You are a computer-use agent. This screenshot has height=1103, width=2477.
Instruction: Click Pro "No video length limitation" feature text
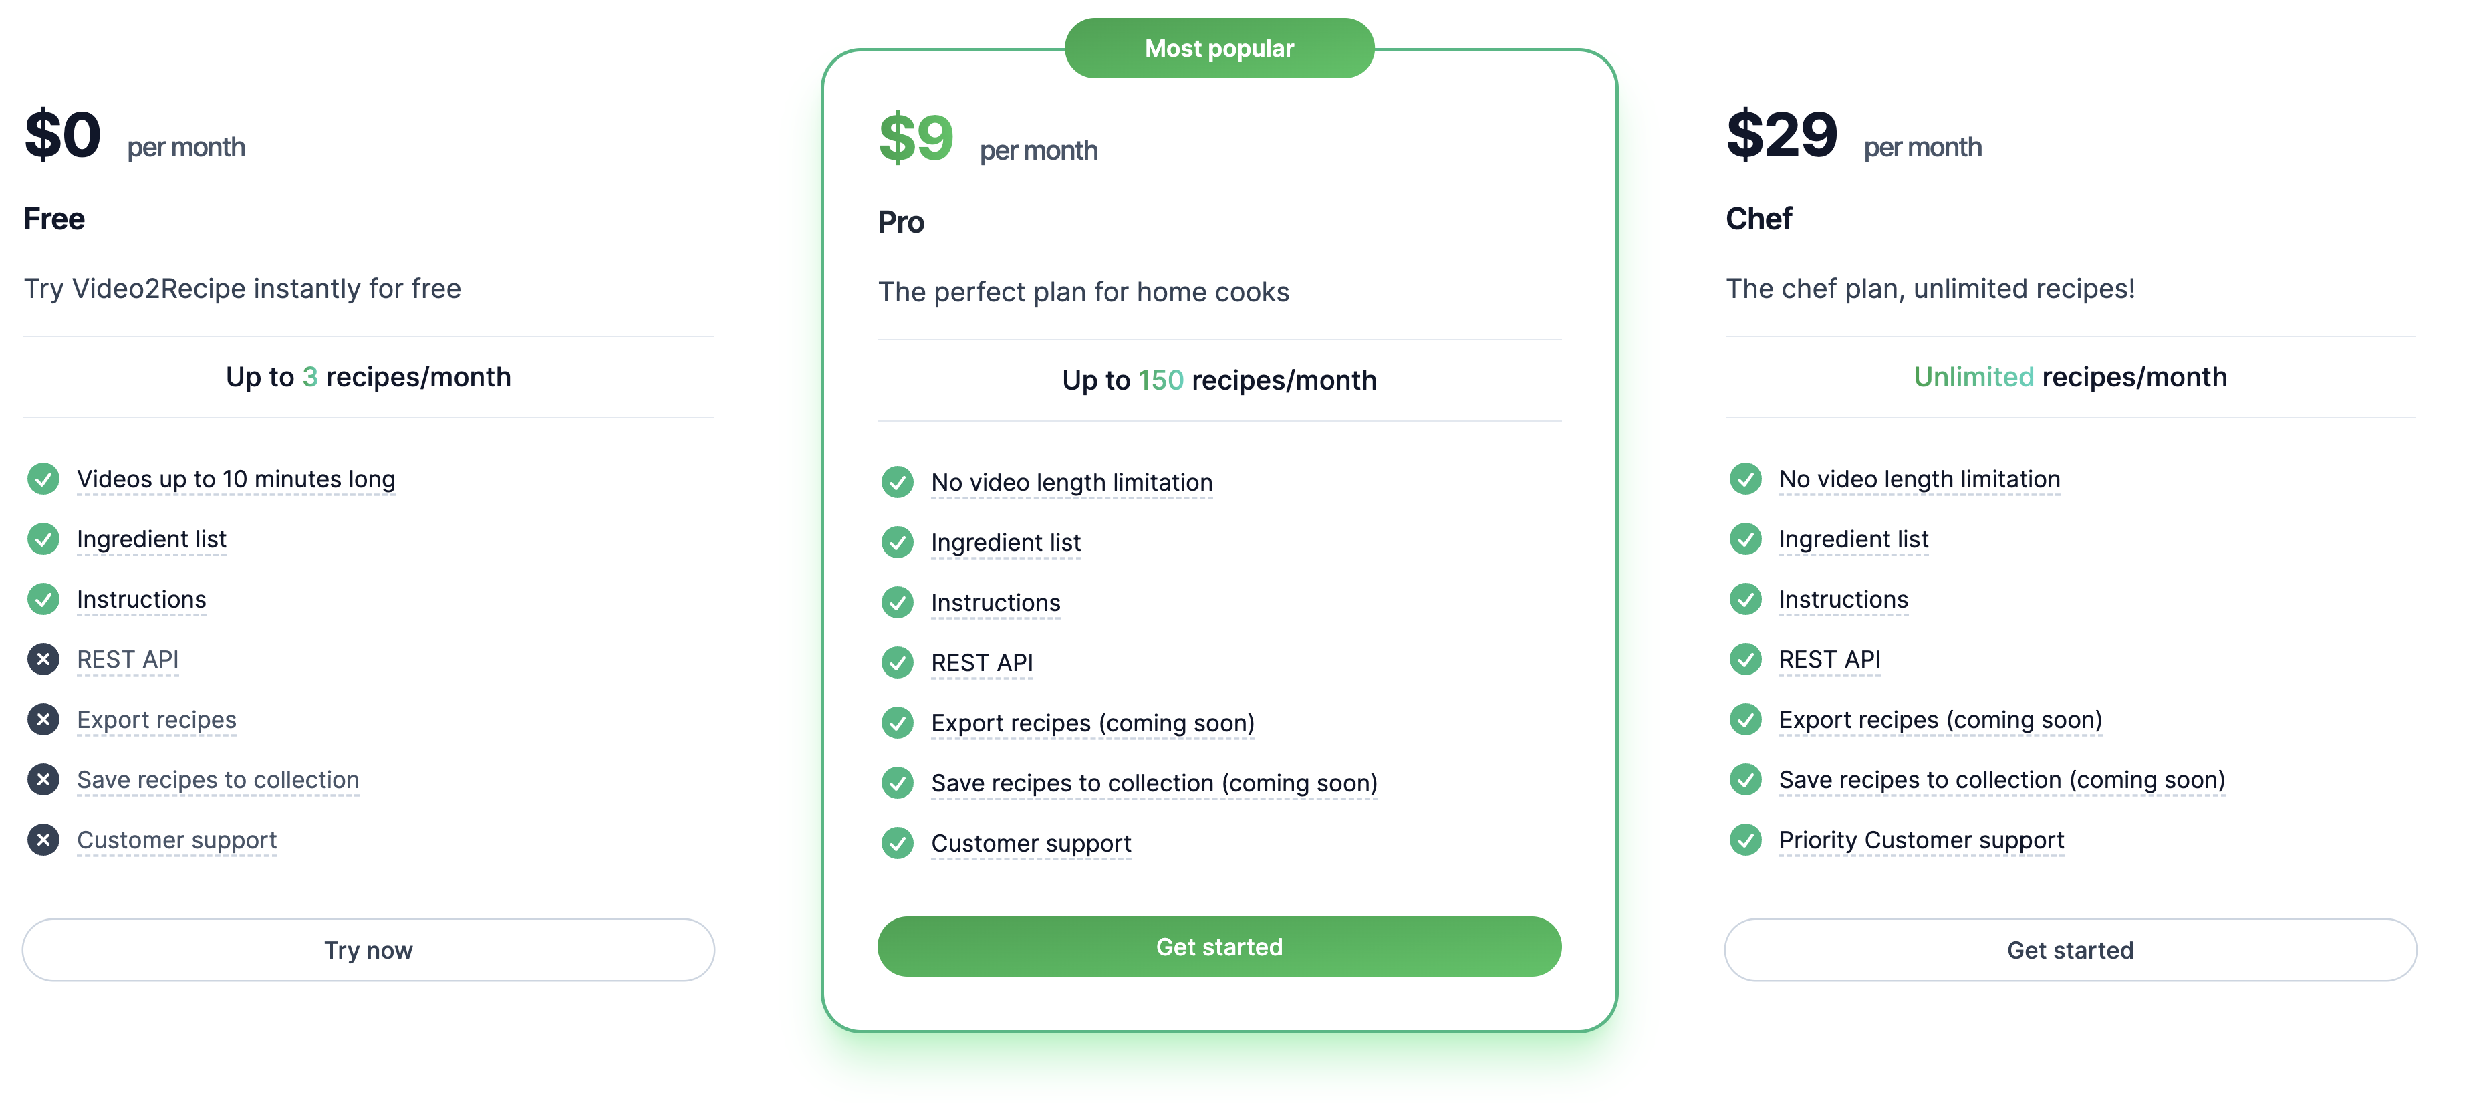1071,483
